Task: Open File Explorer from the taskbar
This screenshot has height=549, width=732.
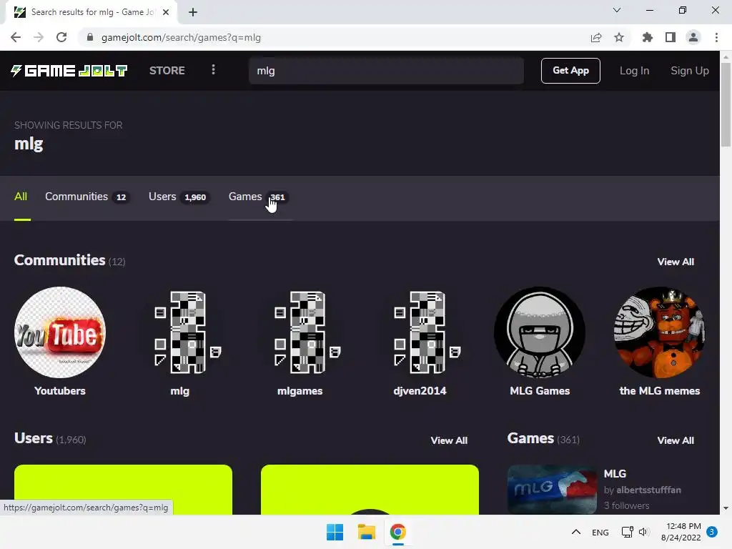Action: point(367,532)
